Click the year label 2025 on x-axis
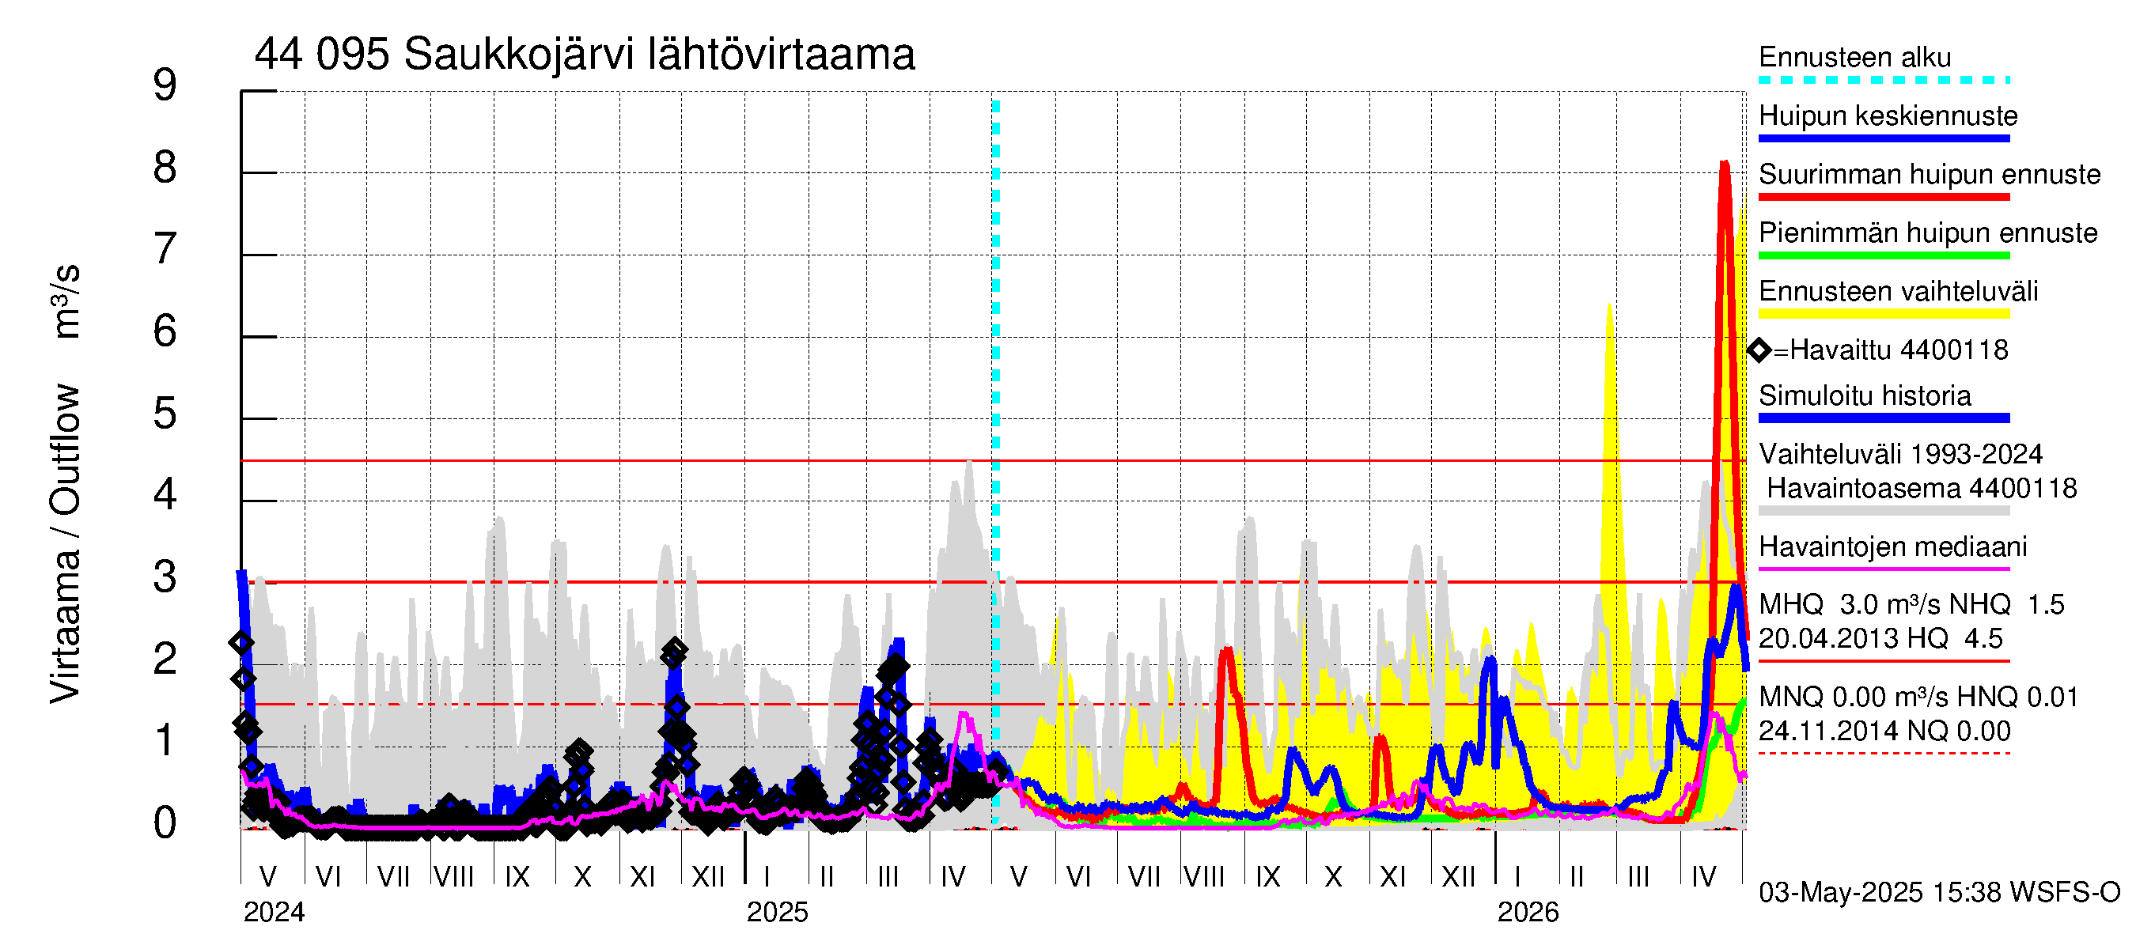 (777, 913)
